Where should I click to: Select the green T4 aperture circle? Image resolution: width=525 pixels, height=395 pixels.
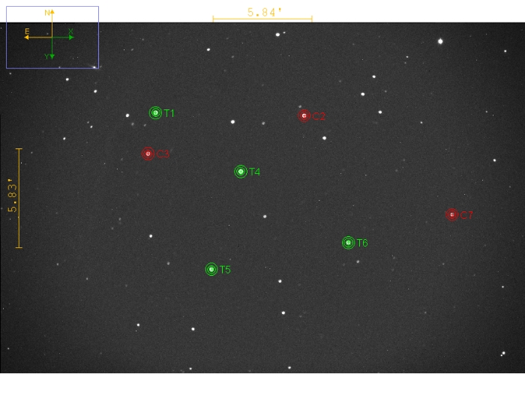tap(241, 172)
